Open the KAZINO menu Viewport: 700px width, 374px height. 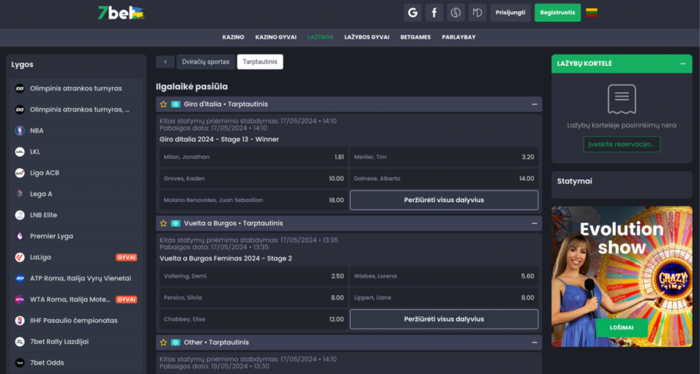[x=233, y=38]
